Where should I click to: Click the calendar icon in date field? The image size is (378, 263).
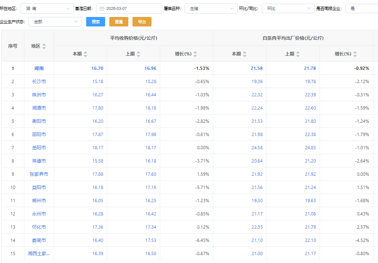pos(102,8)
